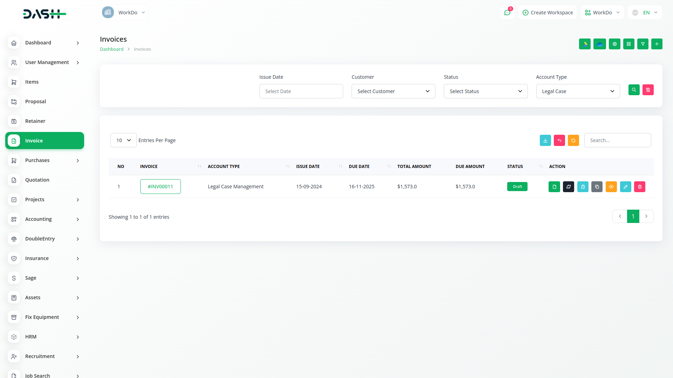This screenshot has height=378, width=673.
Task: Open the Select Customer dropdown
Action: point(393,91)
